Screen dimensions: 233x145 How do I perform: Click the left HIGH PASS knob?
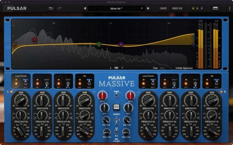click(x=107, y=132)
